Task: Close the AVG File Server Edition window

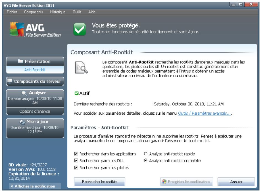Action: click(x=251, y=5)
